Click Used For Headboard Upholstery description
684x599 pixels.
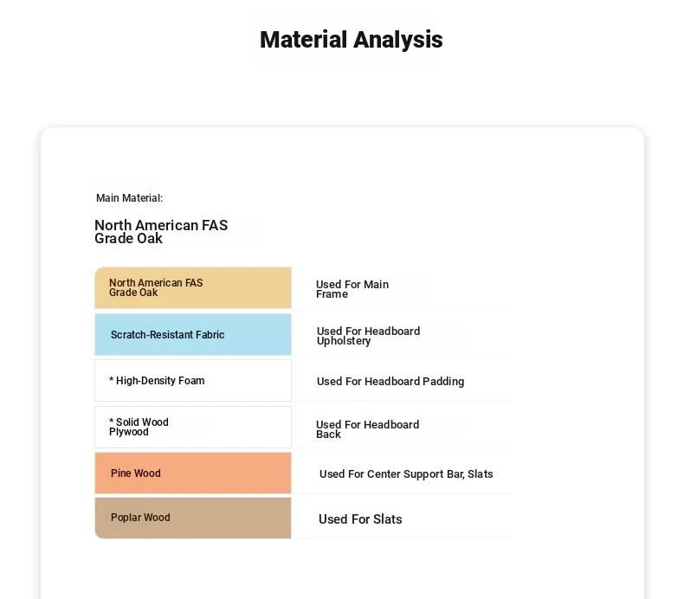(368, 336)
